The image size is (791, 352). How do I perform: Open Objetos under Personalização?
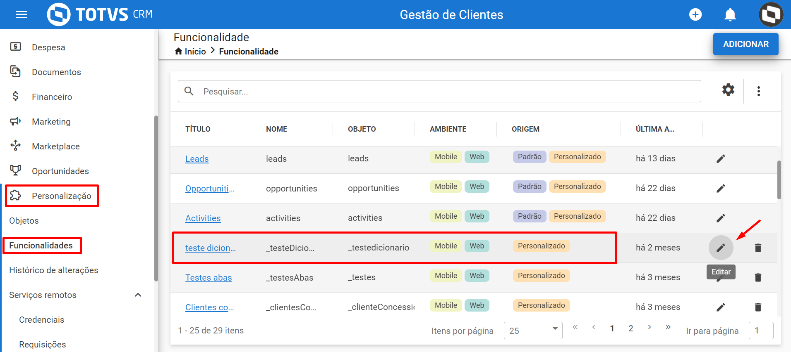pos(24,221)
